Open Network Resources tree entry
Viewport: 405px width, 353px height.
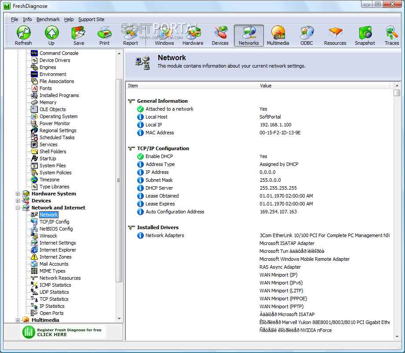56,278
